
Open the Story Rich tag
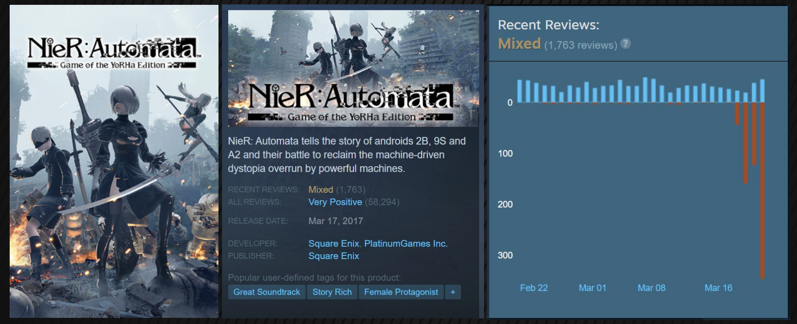pyautogui.click(x=332, y=292)
